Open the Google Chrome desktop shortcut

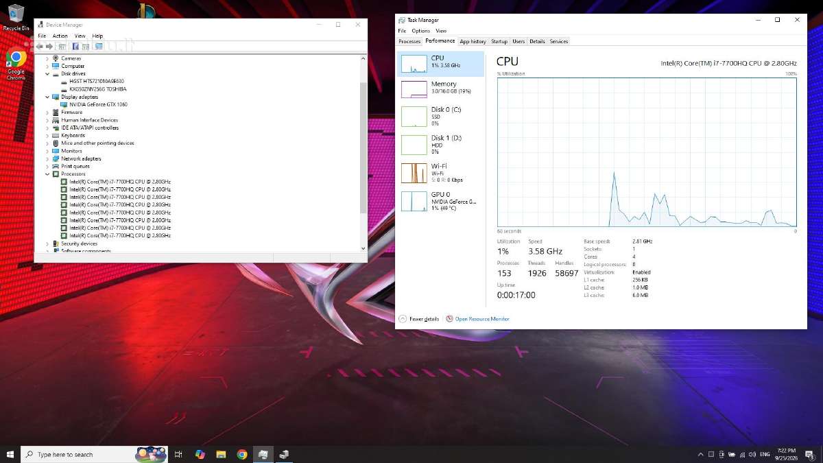(16, 65)
